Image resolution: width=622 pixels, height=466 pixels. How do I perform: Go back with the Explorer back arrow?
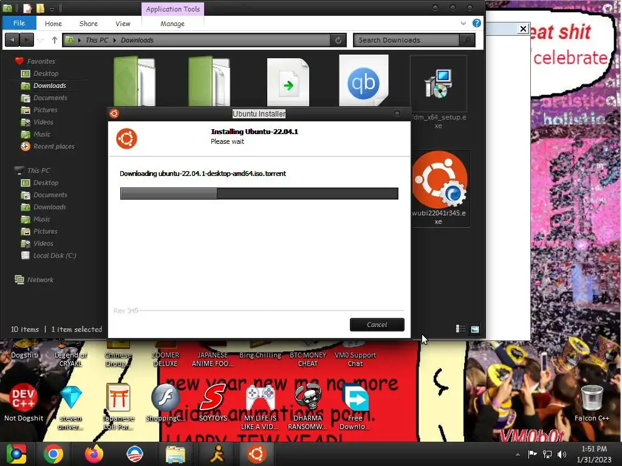click(12, 39)
